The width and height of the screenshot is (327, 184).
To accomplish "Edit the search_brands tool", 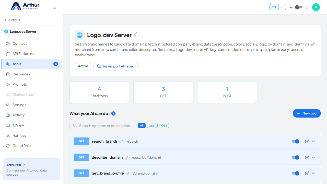I will tap(307, 141).
